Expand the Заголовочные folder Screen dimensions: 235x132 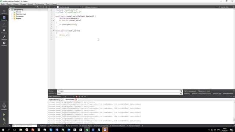pyautogui.click(x=12, y=14)
